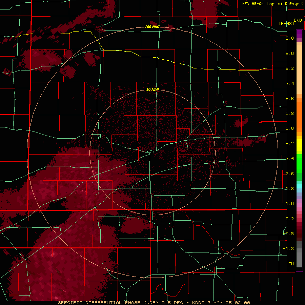The width and height of the screenshot is (305, 305).
Task: Click the [PHAS] label above the color scale
Action: [x=286, y=23]
